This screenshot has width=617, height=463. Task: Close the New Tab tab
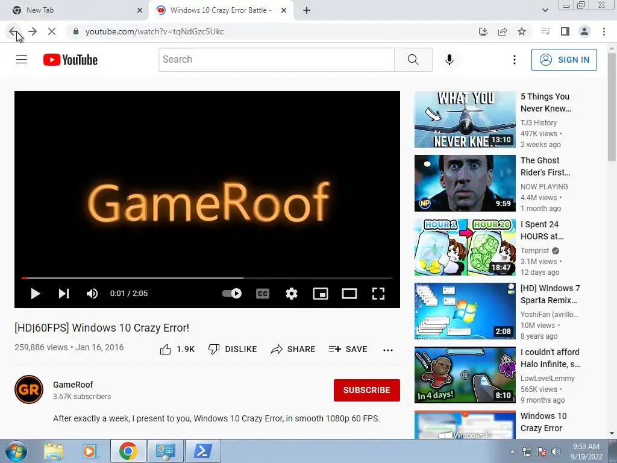pyautogui.click(x=140, y=10)
